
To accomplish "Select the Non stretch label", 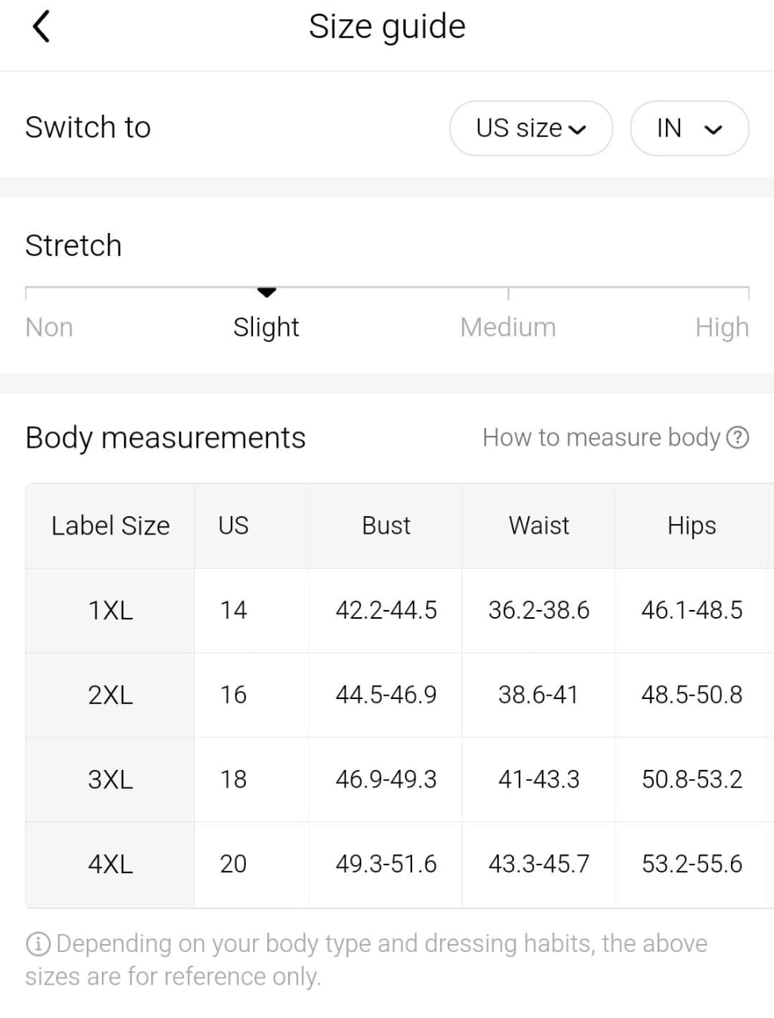I will point(49,327).
